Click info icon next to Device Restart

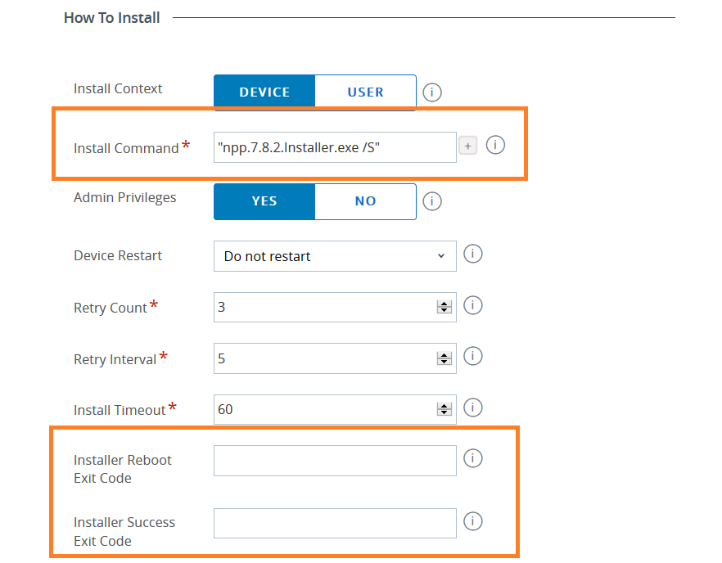point(472,254)
